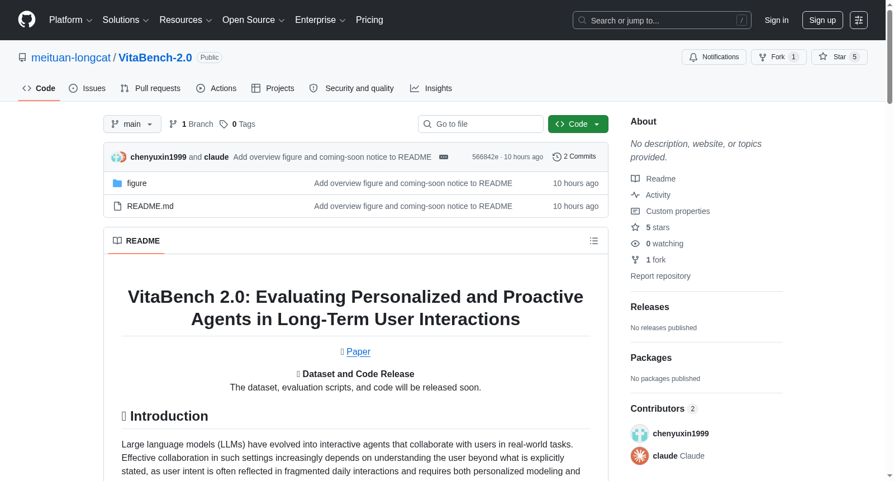
Task: Click the claude author name in commit bar
Action: (x=216, y=157)
